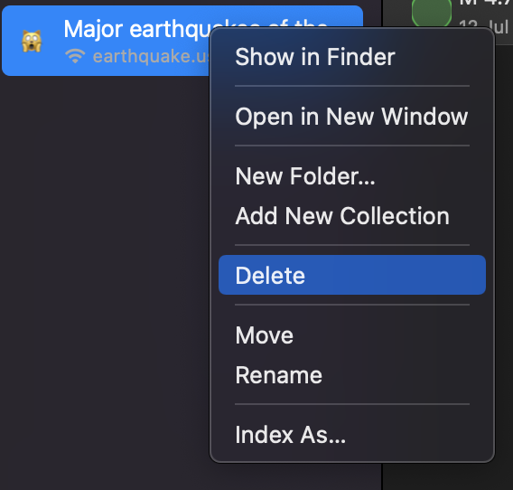Click the green rounded icon in the article list

[x=431, y=13]
